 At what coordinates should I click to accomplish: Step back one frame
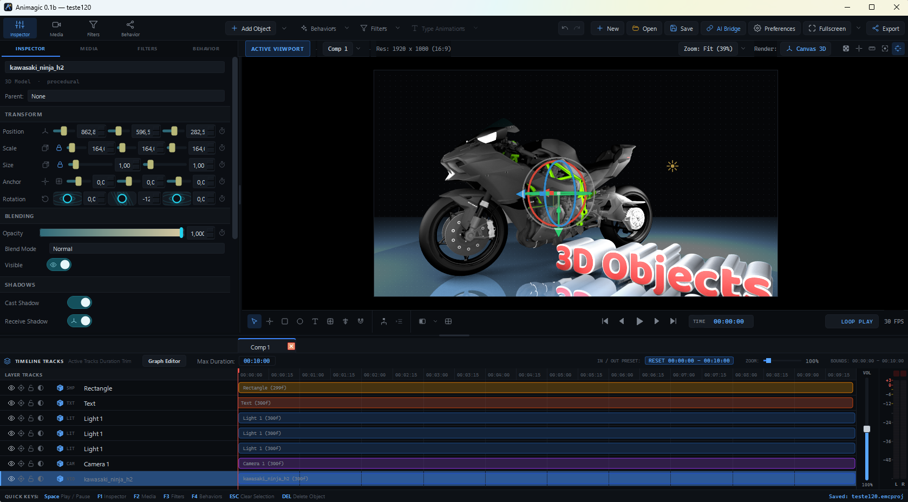622,321
